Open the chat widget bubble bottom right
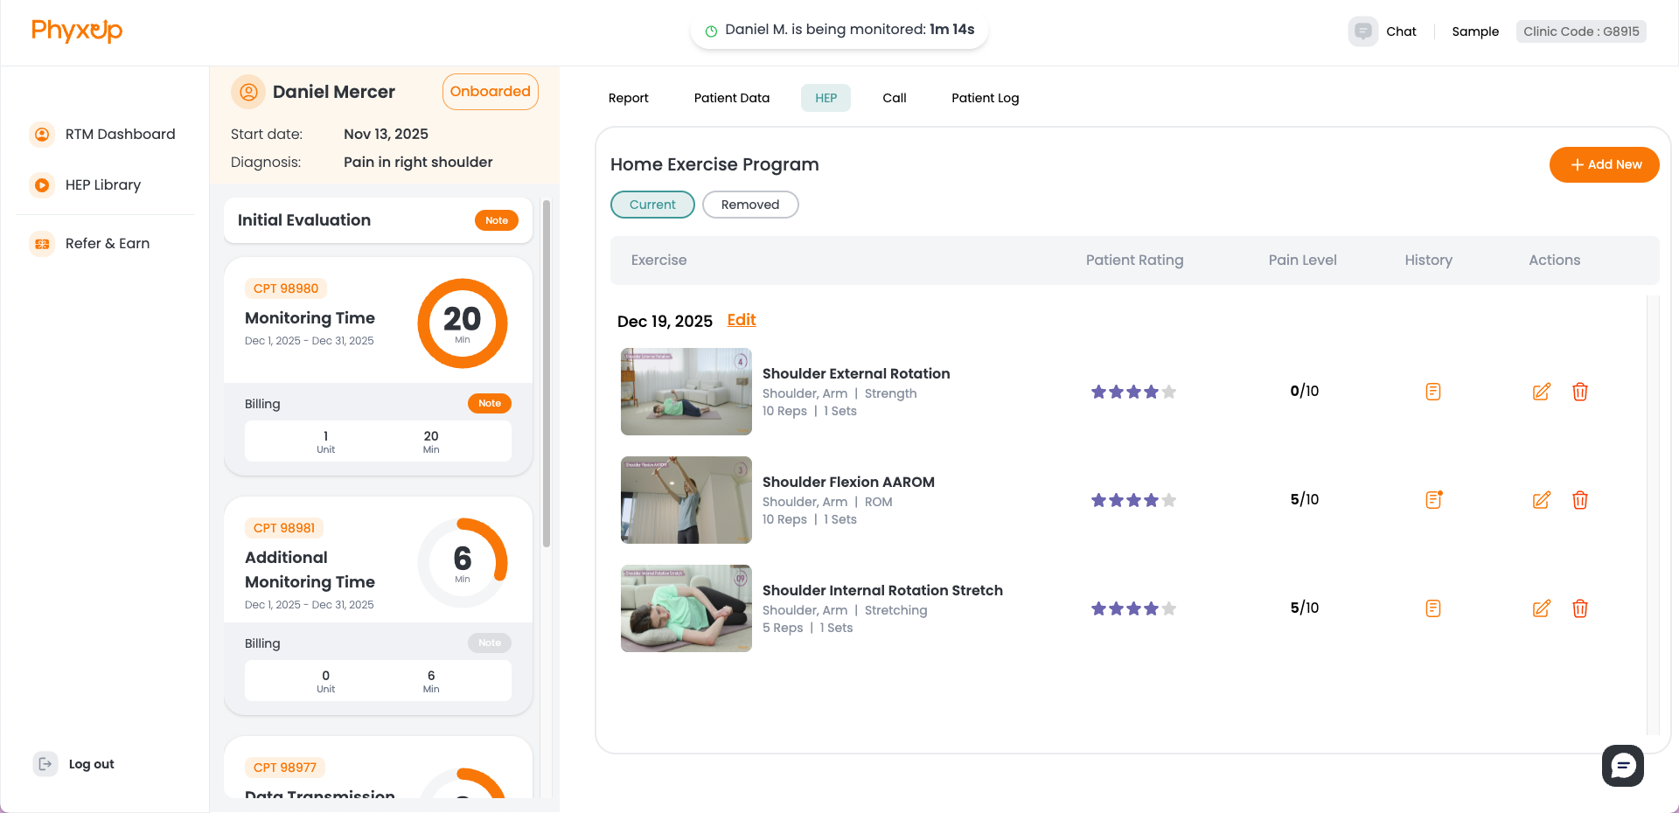Viewport: 1679px width, 813px height. pos(1623,765)
